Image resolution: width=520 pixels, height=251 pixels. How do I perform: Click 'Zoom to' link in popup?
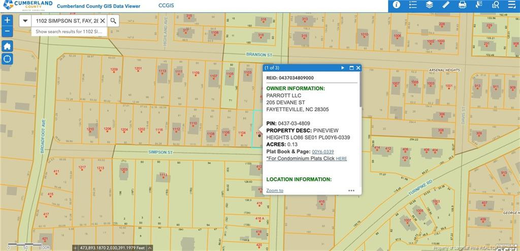tap(275, 191)
